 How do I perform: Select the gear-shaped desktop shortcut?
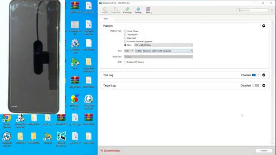coord(75,46)
